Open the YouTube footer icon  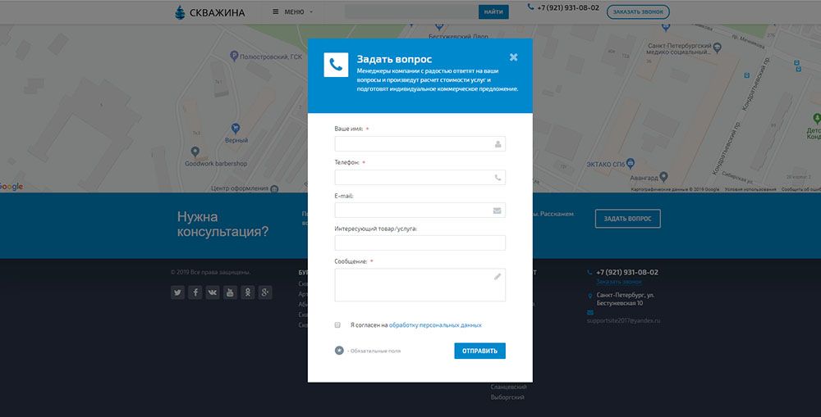pos(230,292)
